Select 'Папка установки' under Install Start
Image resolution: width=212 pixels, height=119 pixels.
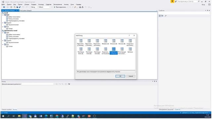coord(13,19)
